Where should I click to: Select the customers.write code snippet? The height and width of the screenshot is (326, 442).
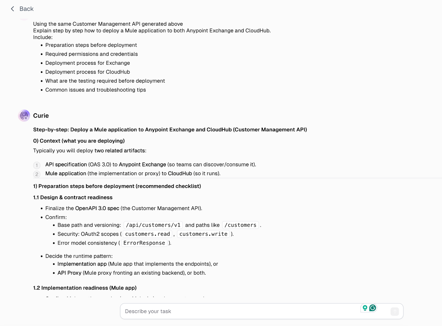203,234
